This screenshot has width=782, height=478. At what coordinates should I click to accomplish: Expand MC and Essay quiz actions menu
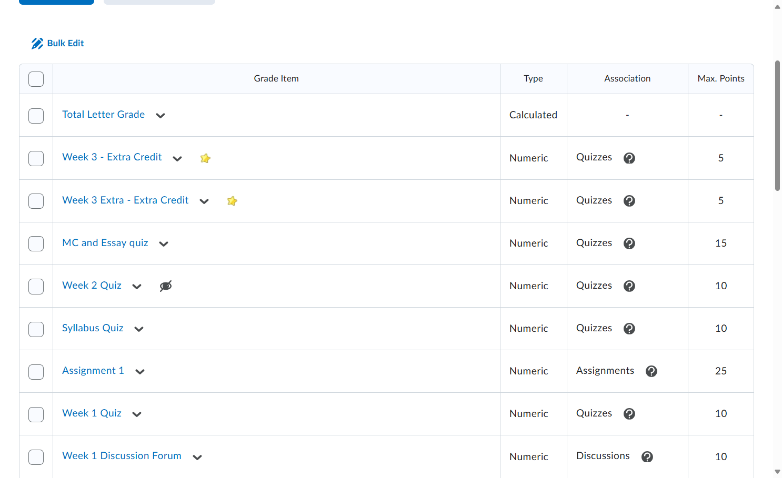click(x=164, y=244)
